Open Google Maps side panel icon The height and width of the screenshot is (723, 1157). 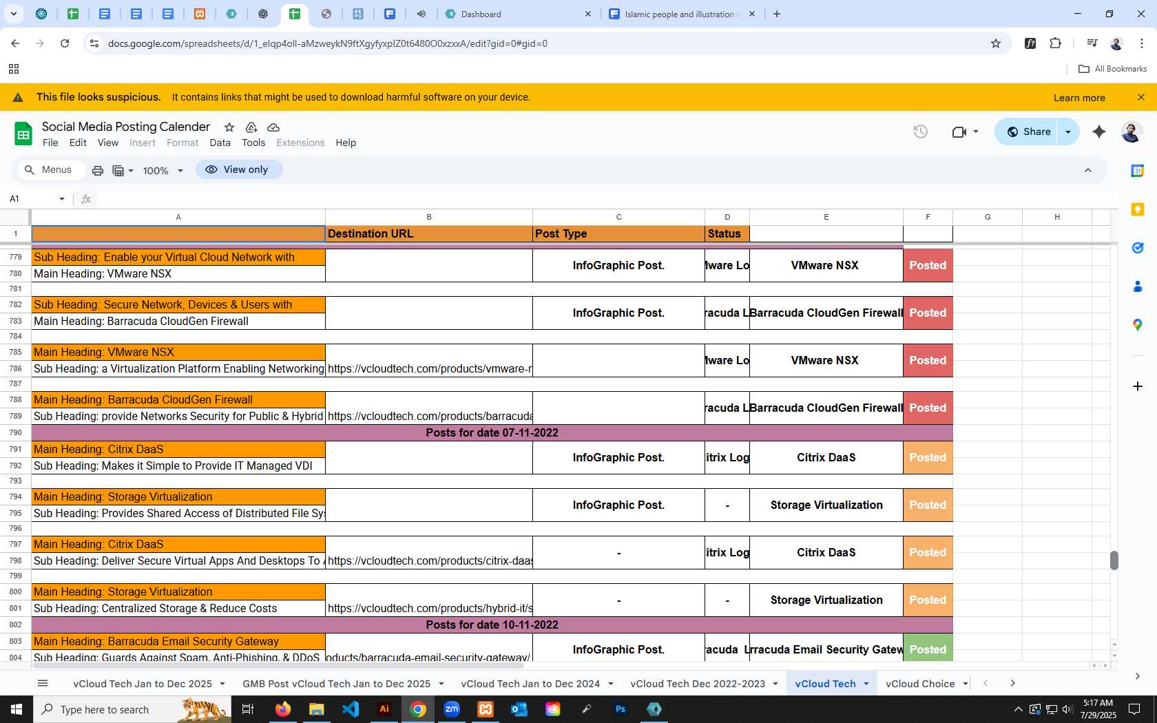[x=1138, y=325]
